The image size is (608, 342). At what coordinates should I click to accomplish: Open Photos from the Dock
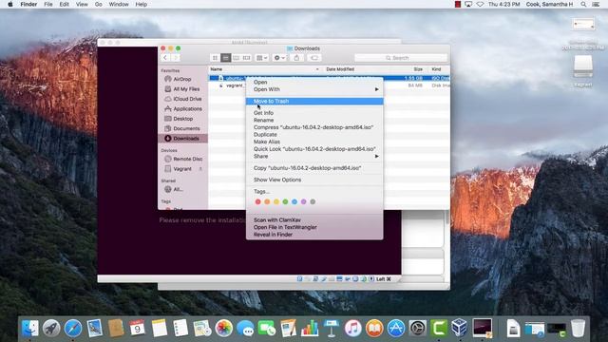[x=224, y=329]
